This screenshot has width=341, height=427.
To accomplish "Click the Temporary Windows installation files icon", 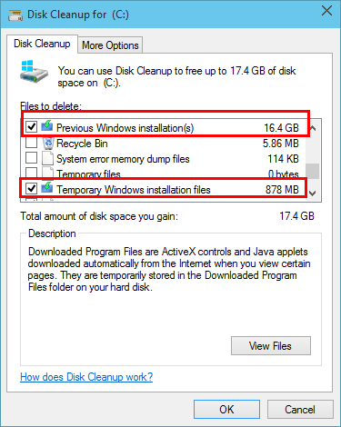I will click(x=47, y=188).
